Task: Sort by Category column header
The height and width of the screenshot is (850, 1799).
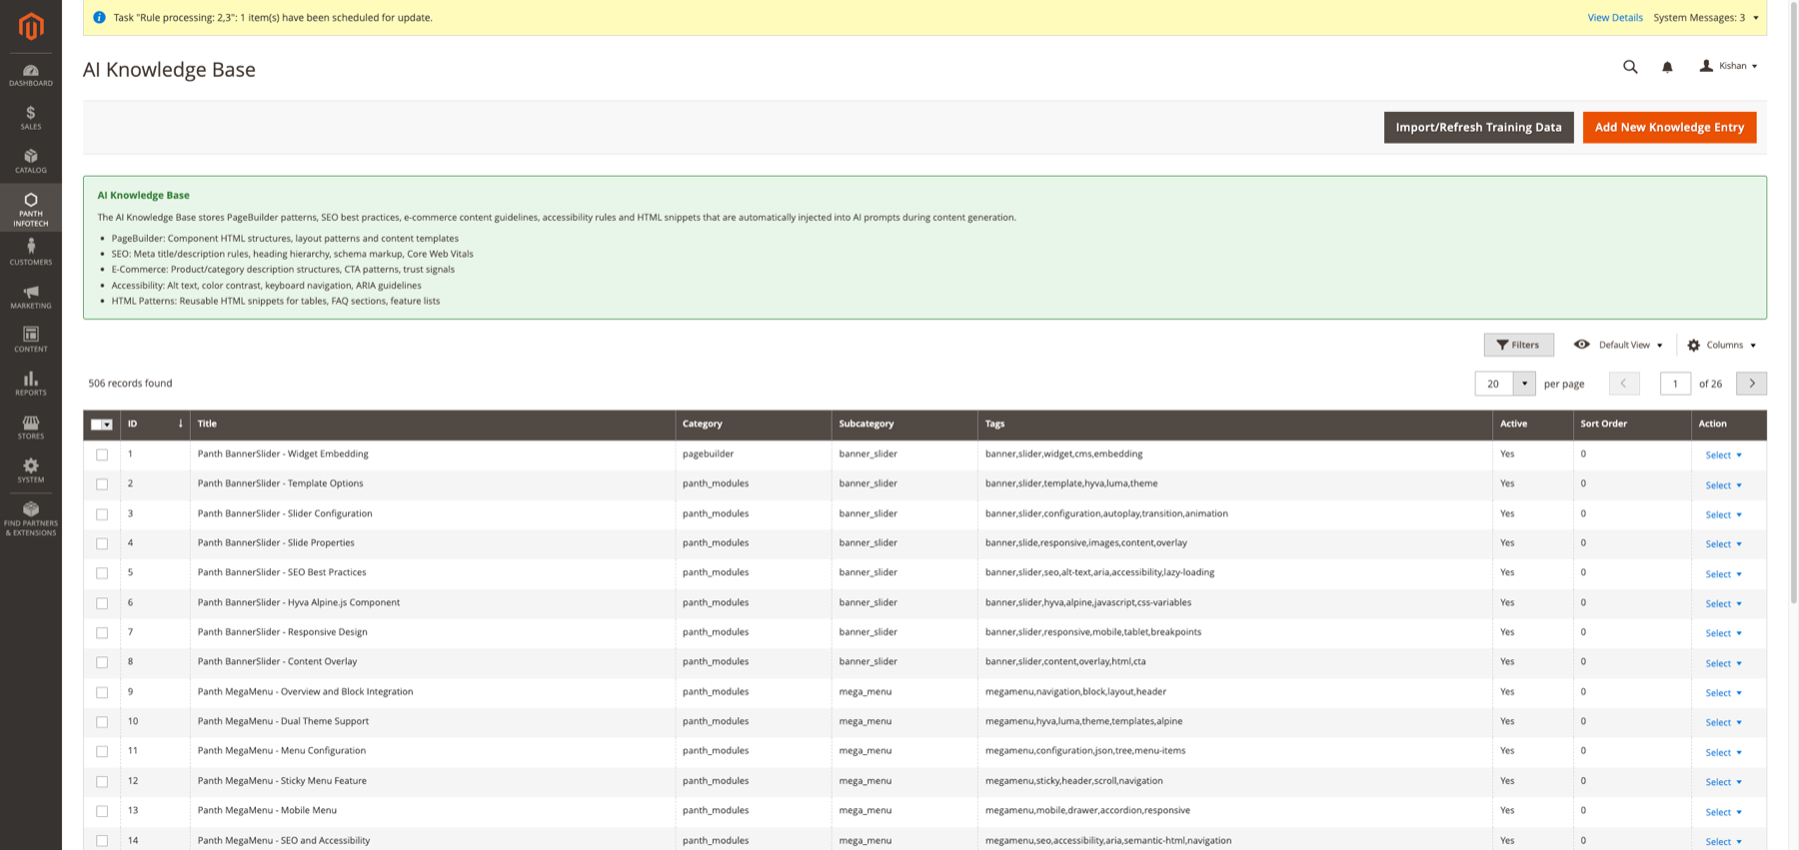Action: (x=753, y=424)
